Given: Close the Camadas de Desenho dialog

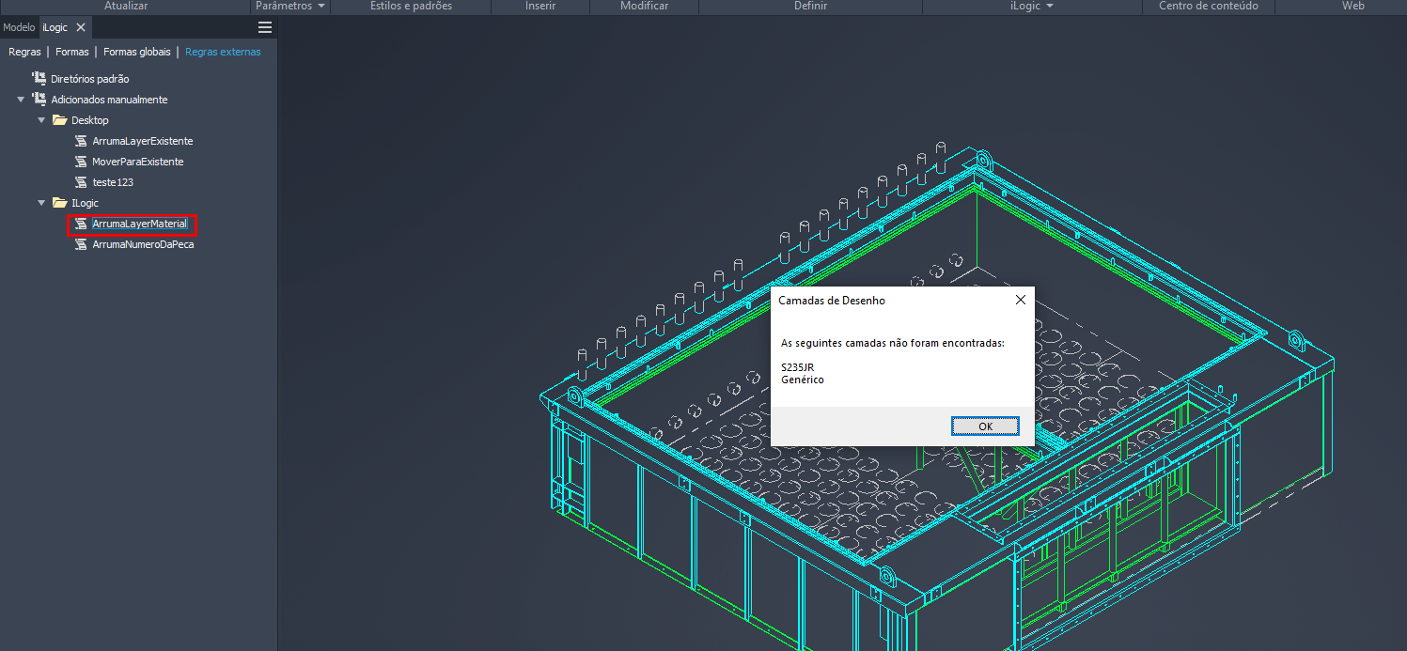Looking at the screenshot, I should 1021,301.
